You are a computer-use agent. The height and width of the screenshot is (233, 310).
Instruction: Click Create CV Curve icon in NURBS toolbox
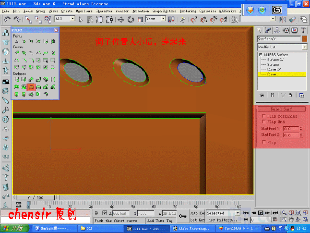(x=17, y=53)
